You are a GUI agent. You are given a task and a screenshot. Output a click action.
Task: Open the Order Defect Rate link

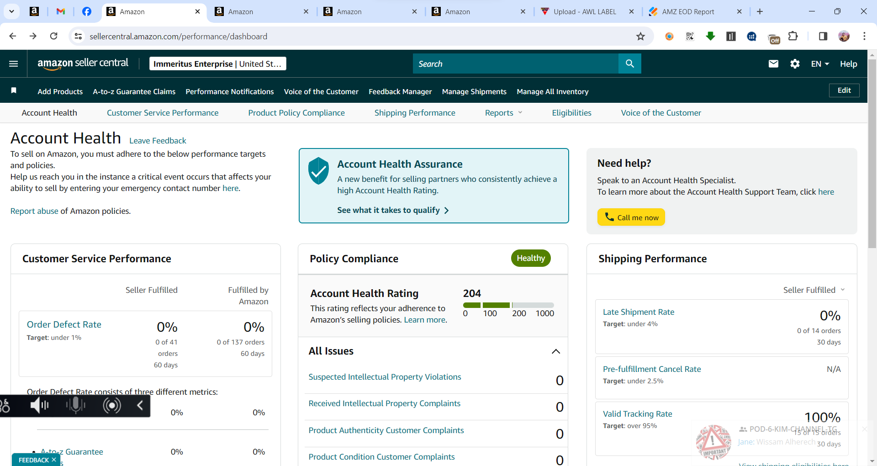[64, 324]
